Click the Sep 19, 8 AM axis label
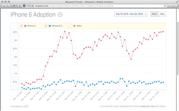Image resolution: width=179 pixels, height=111 pixels. (17, 96)
